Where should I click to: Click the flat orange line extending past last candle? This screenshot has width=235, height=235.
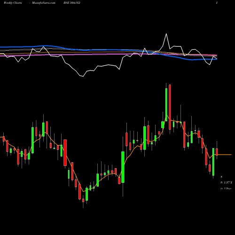(224, 155)
